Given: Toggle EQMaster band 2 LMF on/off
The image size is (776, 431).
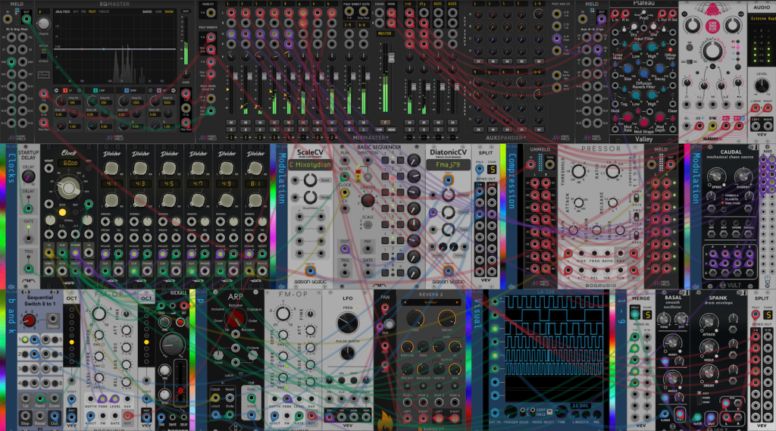Looking at the screenshot, I should [x=95, y=91].
